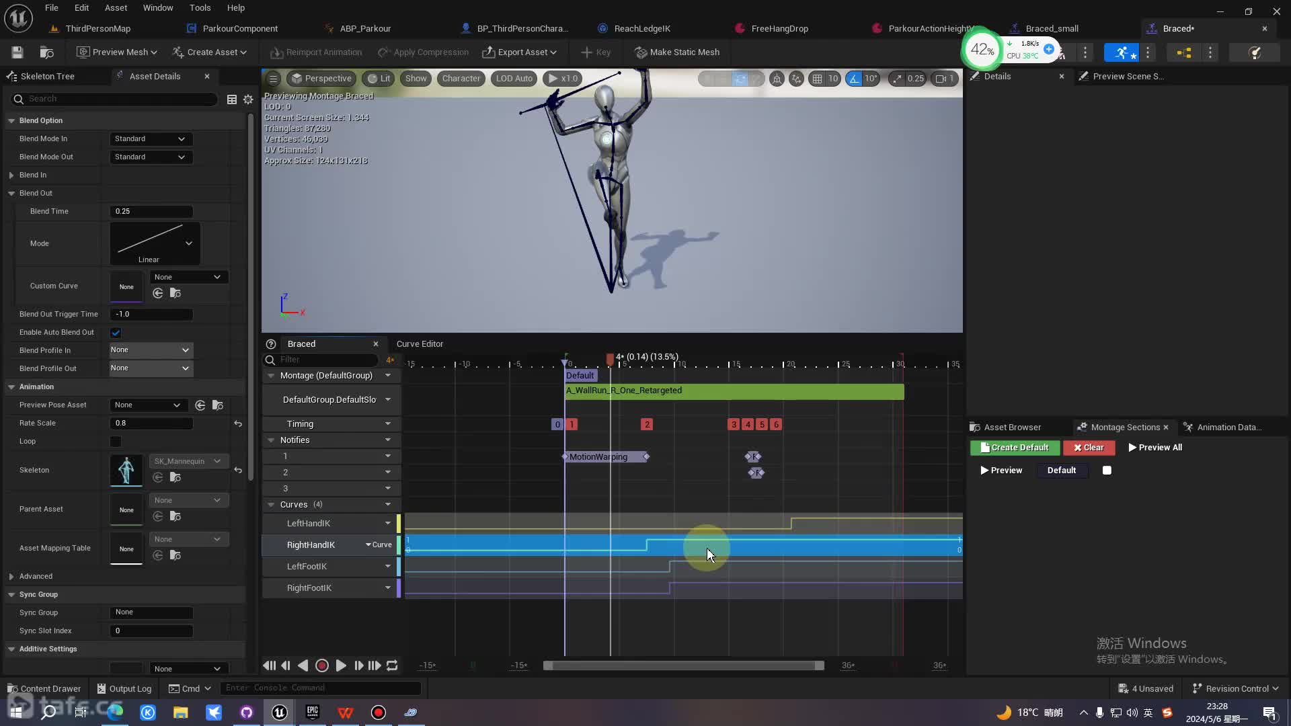Open File Explorer from the taskbar
The height and width of the screenshot is (726, 1291).
(181, 713)
